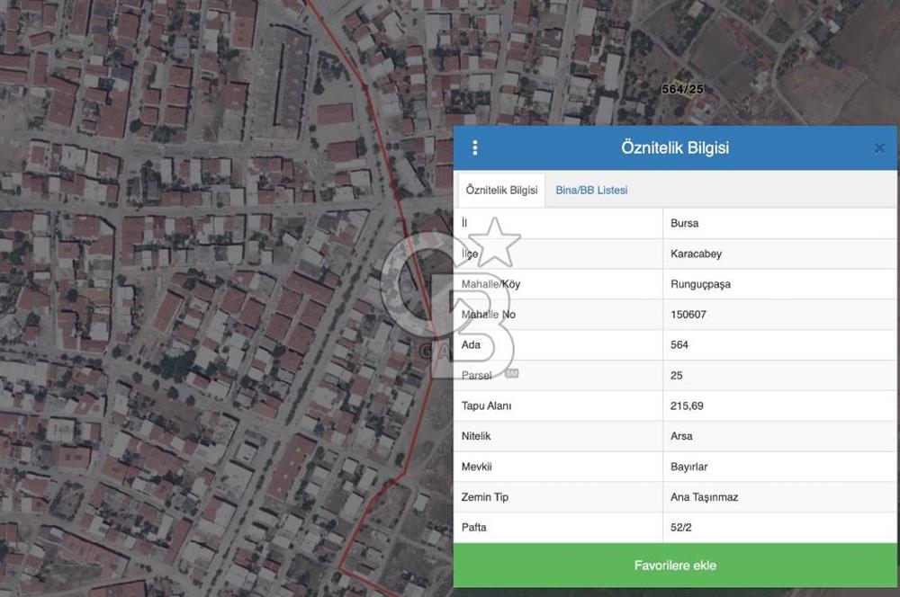Click the Nitelik value Arsa
This screenshot has width=900, height=597.
(681, 436)
